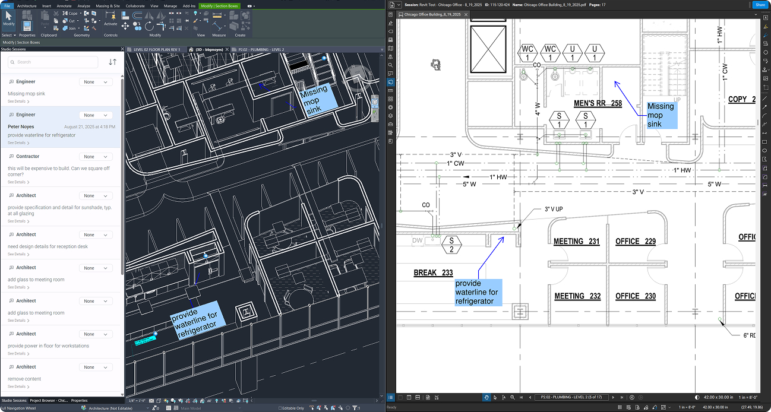Image resolution: width=771 pixels, height=412 pixels.
Task: Select the Pan tool in Revu's bottom toolbar
Action: [x=486, y=397]
